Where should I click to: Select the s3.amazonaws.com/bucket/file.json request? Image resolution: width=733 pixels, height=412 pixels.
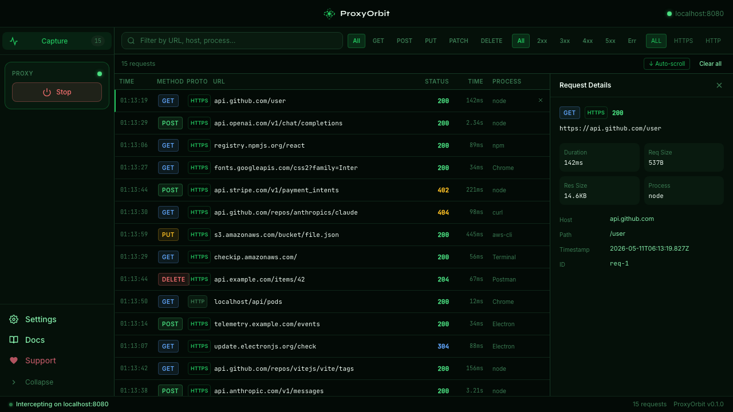pyautogui.click(x=332, y=235)
